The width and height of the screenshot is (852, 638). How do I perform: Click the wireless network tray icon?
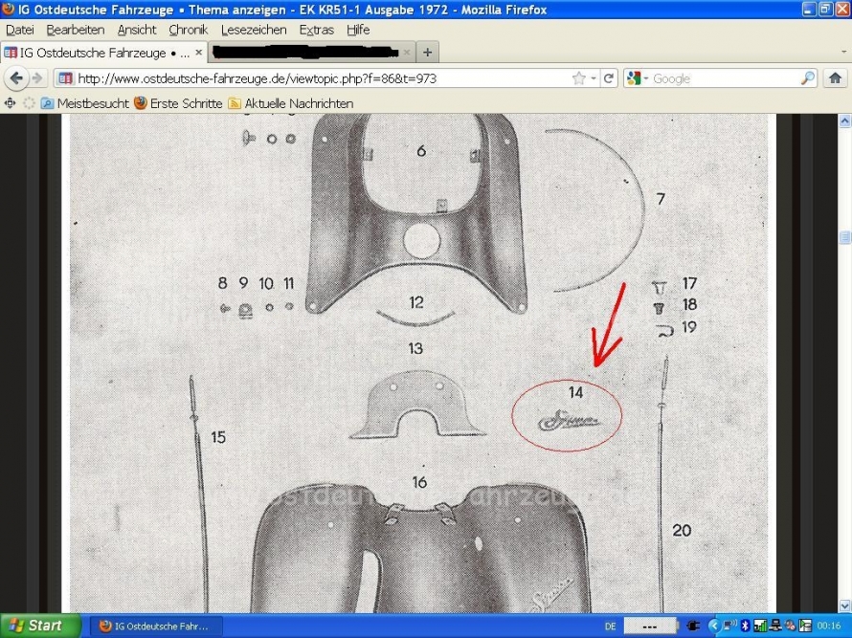(x=729, y=627)
